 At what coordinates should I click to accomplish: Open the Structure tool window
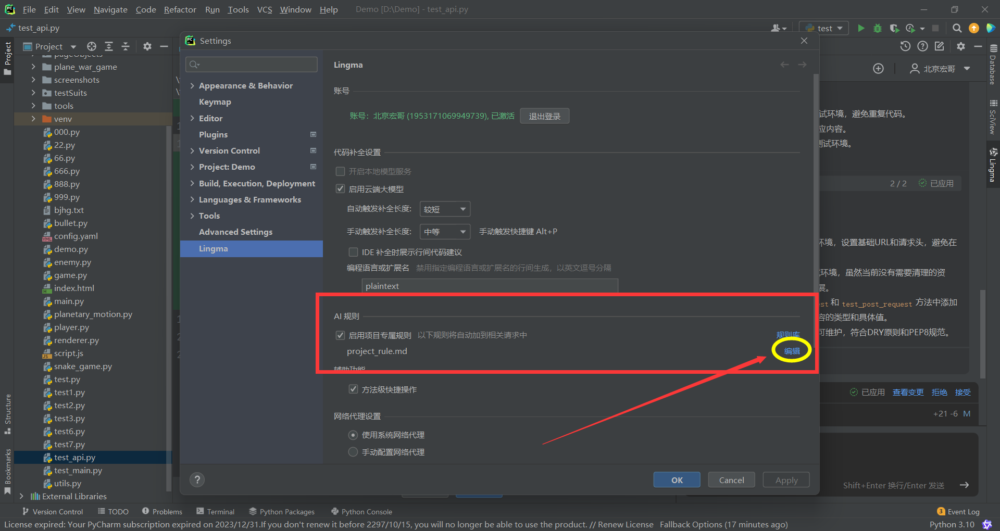(x=8, y=414)
